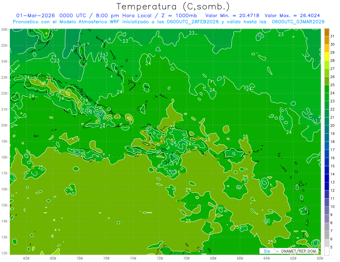The height and width of the screenshot is (262, 340).
Task: Click the 14 value on the color scale
Action: pyautogui.click(x=332, y=174)
